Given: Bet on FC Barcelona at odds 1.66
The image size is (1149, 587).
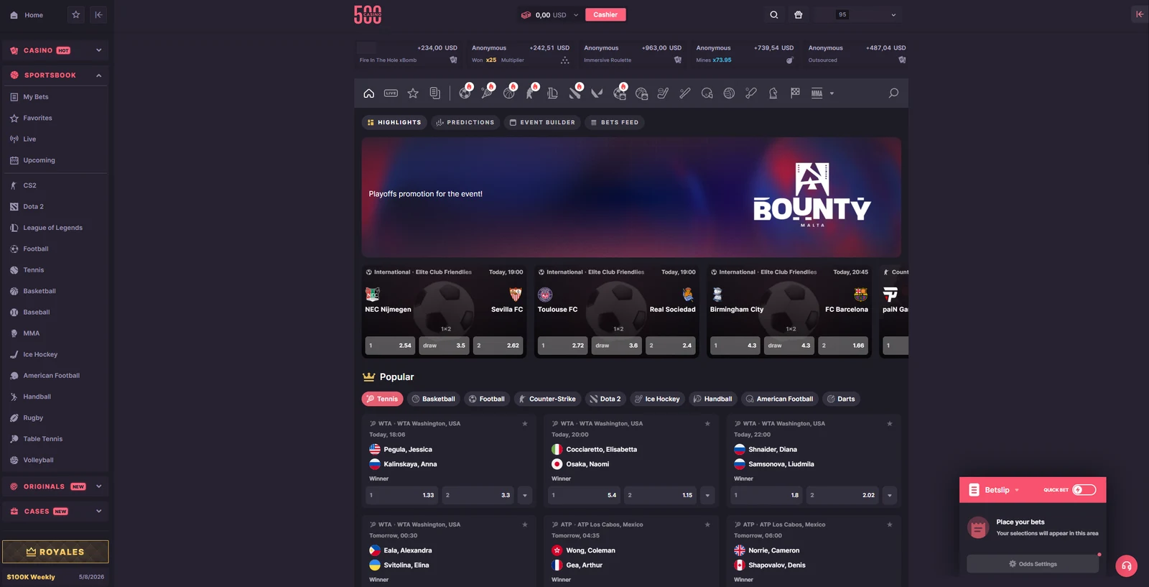Looking at the screenshot, I should [843, 346].
